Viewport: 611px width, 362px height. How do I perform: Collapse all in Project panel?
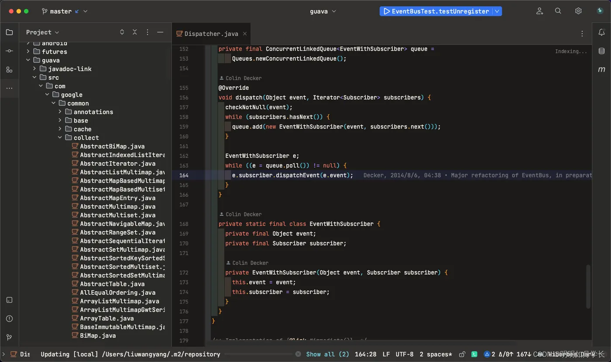(135, 32)
